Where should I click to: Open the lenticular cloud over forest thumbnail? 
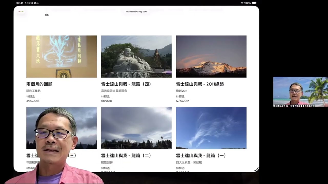[x=136, y=128]
